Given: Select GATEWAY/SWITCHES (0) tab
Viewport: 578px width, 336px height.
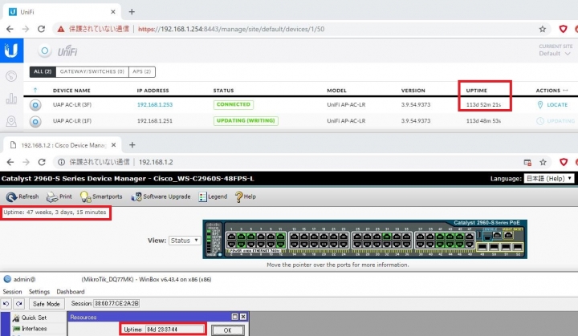Looking at the screenshot, I should [x=92, y=71].
